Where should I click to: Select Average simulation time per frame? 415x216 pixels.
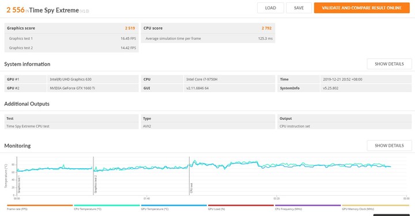(173, 39)
